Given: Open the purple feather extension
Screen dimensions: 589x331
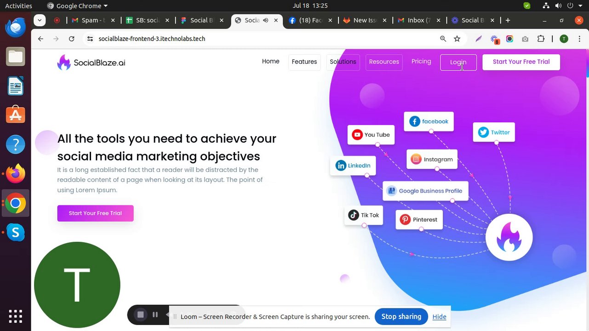Looking at the screenshot, I should [479, 39].
